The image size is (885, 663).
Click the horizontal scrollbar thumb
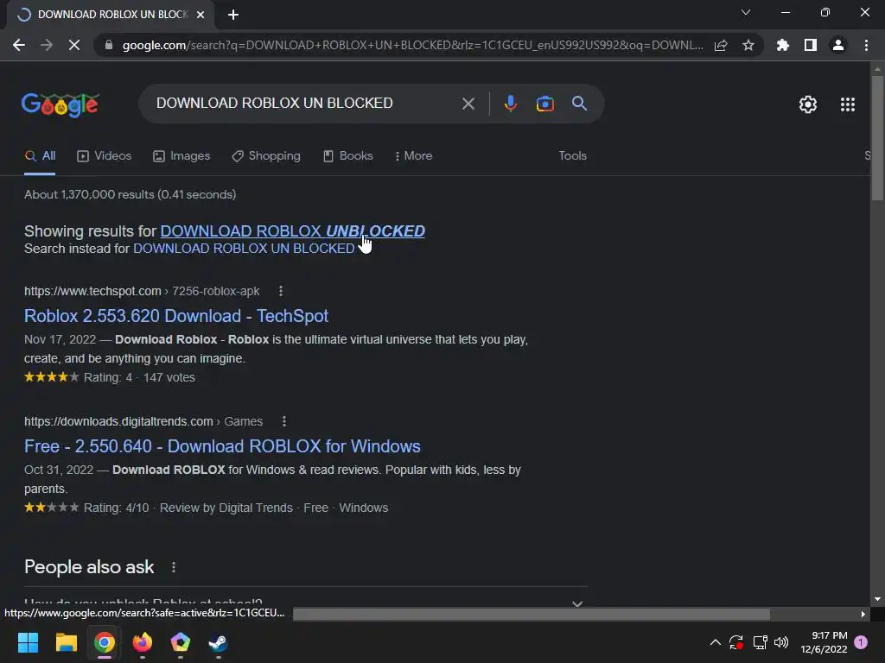coord(532,614)
